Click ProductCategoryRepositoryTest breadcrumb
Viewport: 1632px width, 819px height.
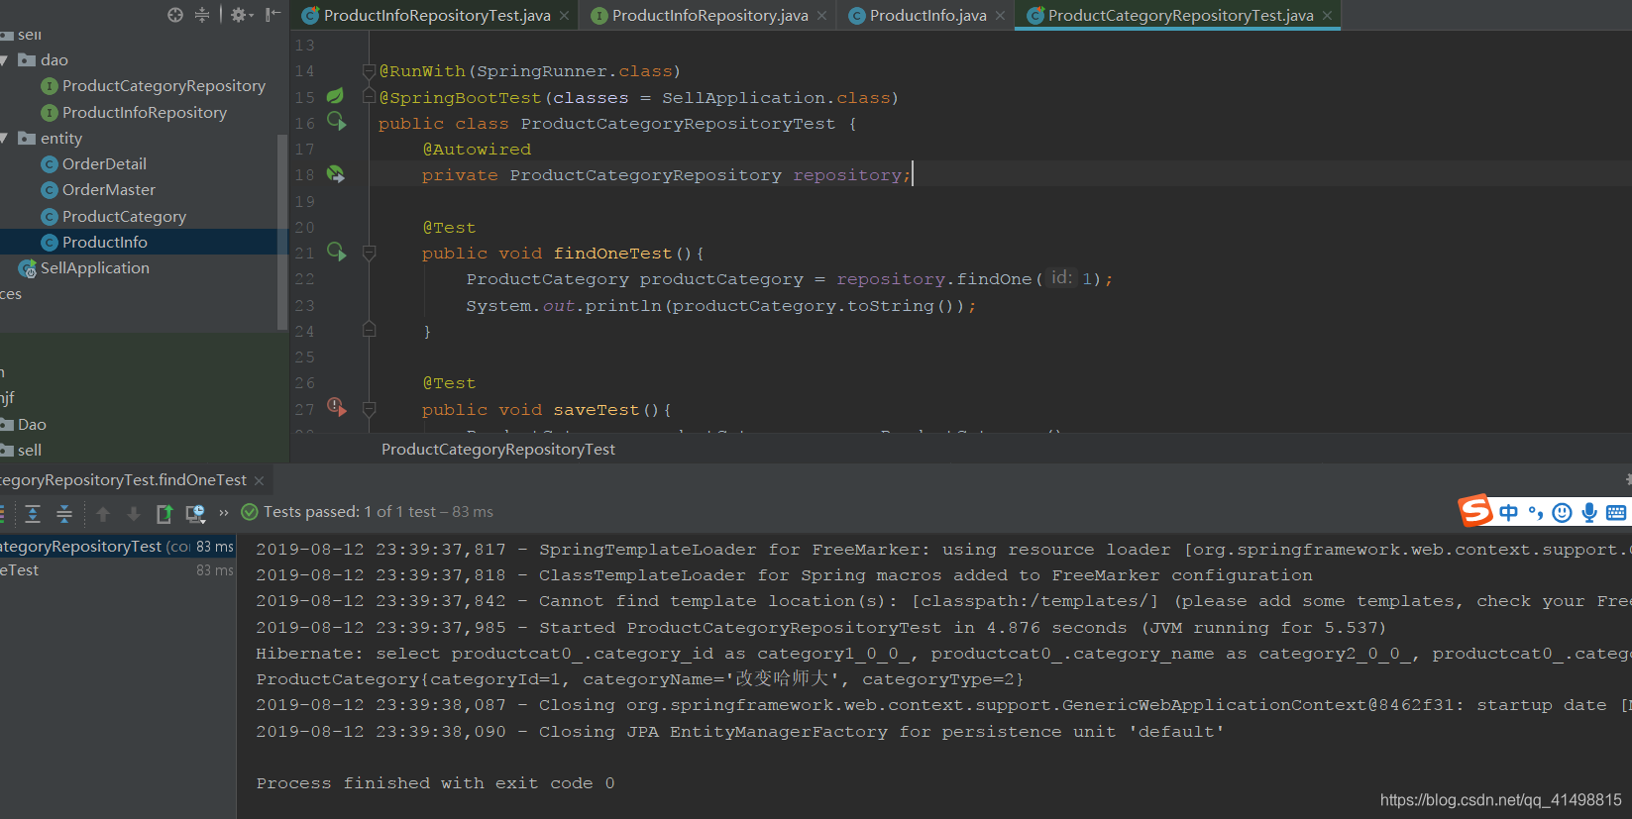pyautogui.click(x=498, y=450)
